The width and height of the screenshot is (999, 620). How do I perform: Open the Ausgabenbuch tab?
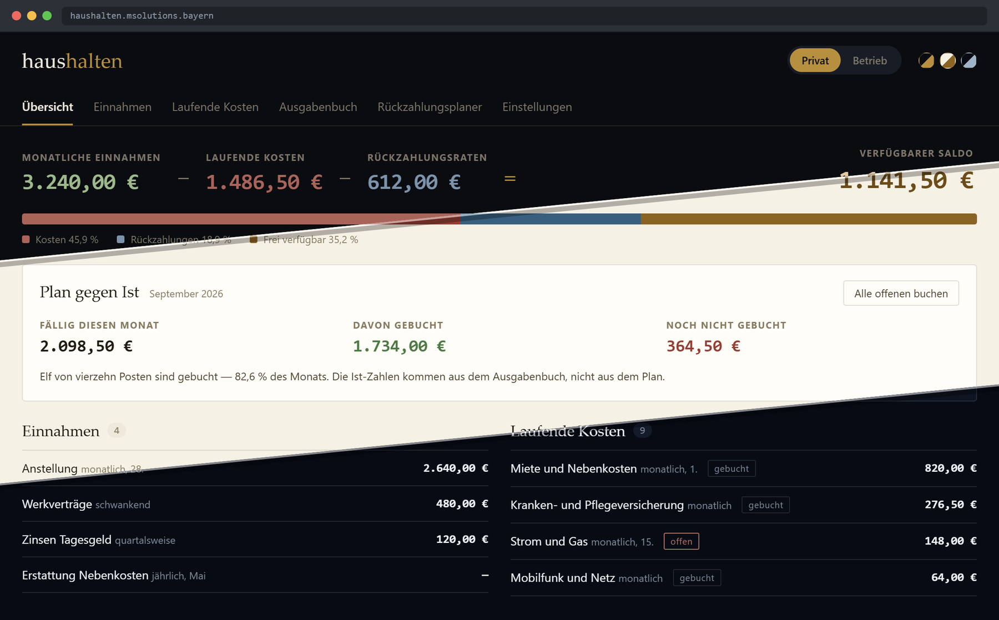318,107
